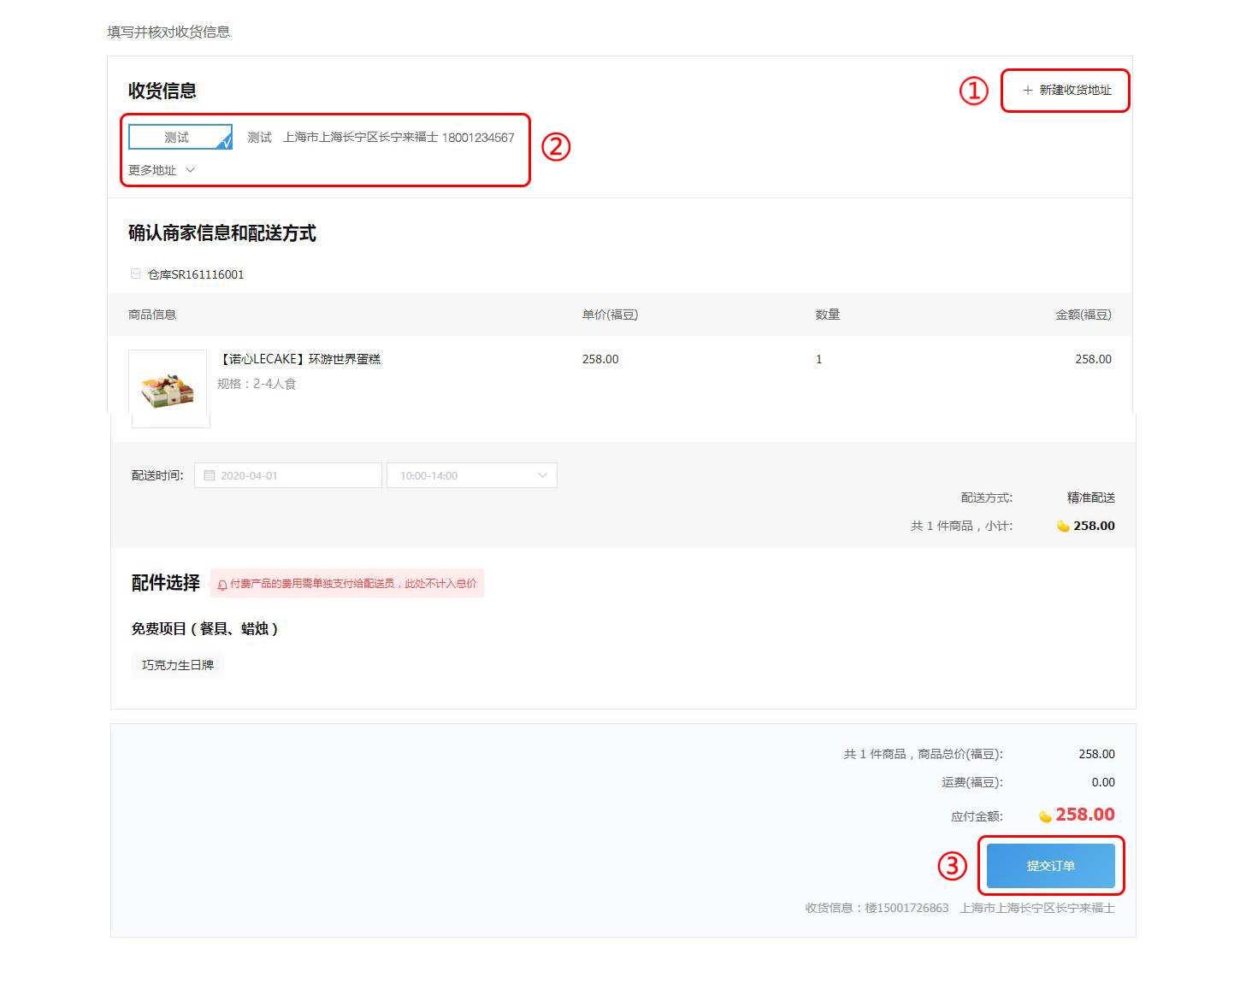Click the 2020-04-01 delivery date field

coord(288,475)
